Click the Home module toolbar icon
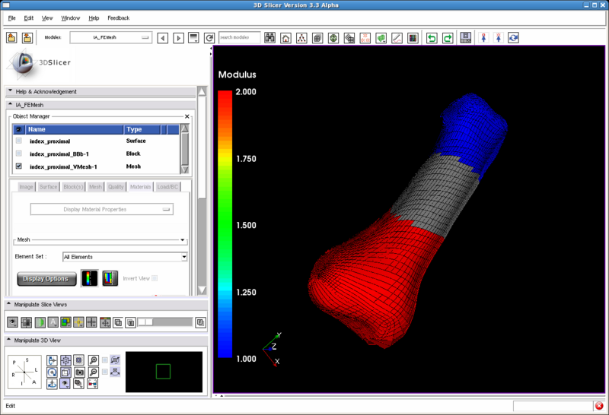The height and width of the screenshot is (415, 609). pyautogui.click(x=285, y=38)
